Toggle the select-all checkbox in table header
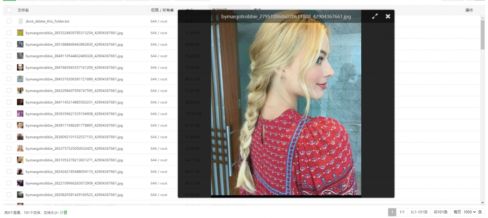The image size is (488, 218). [x=9, y=10]
